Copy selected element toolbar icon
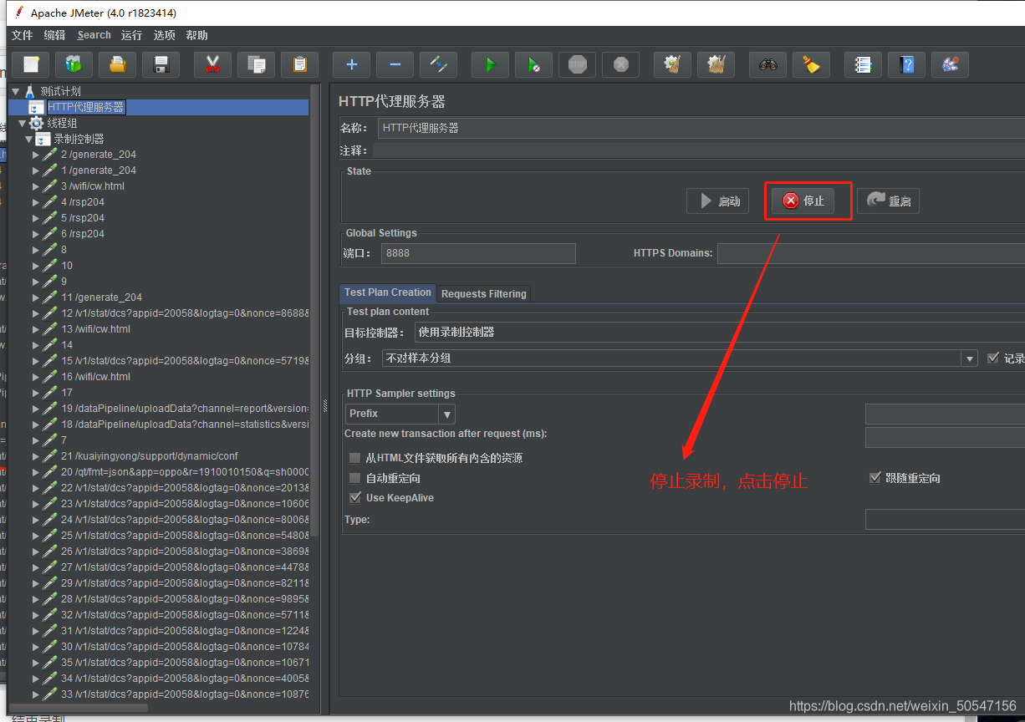This screenshot has height=722, width=1025. point(257,64)
